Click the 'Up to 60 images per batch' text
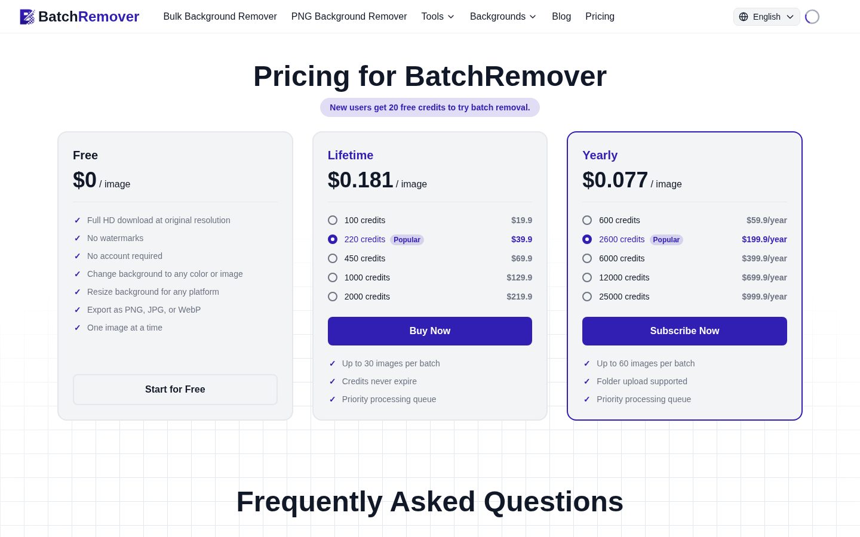The image size is (860, 537). [646, 363]
